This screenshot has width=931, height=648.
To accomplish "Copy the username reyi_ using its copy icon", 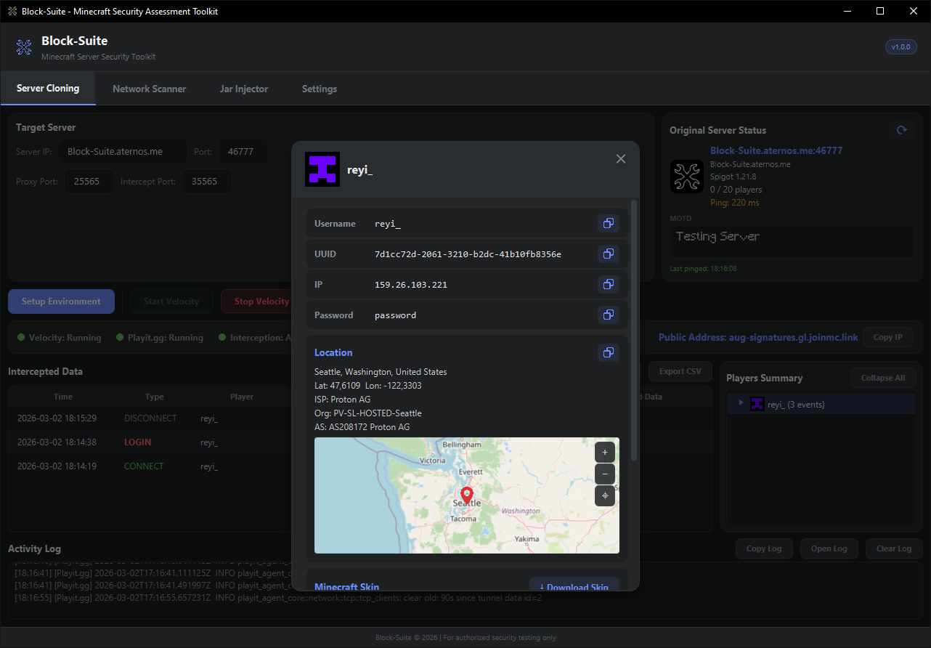I will click(608, 223).
